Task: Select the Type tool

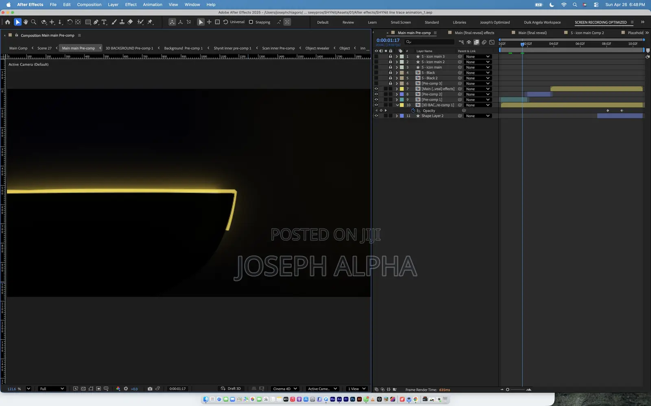Action: [104, 22]
